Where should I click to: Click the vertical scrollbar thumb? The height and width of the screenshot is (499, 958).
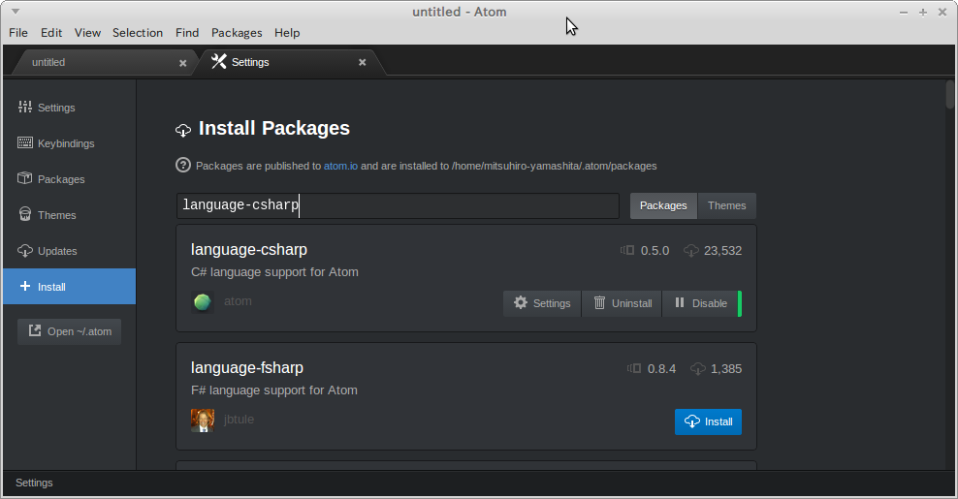(949, 95)
